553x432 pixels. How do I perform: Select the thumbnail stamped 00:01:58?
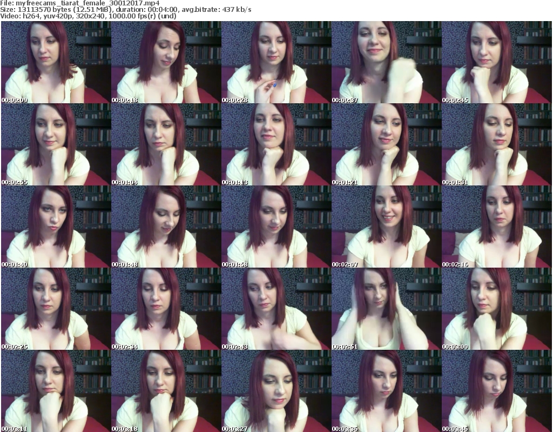point(276,227)
